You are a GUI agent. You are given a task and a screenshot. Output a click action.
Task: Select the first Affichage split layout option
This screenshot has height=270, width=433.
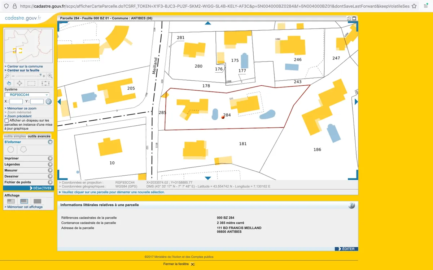pos(11,201)
